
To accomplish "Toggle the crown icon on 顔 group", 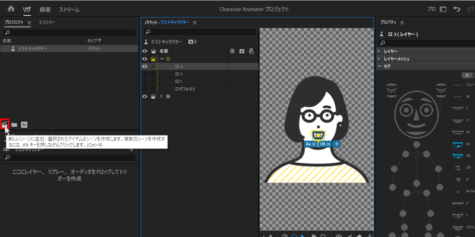I will (153, 96).
